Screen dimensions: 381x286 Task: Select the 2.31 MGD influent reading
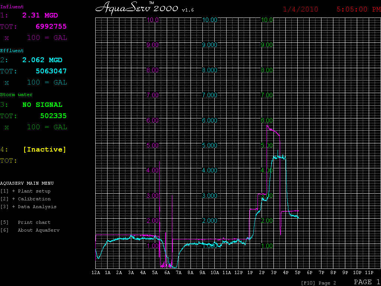pos(40,15)
